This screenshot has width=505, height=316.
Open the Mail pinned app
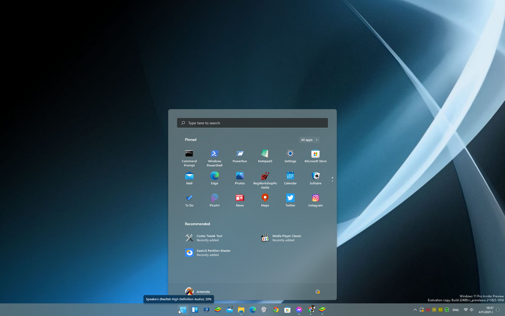tap(189, 179)
